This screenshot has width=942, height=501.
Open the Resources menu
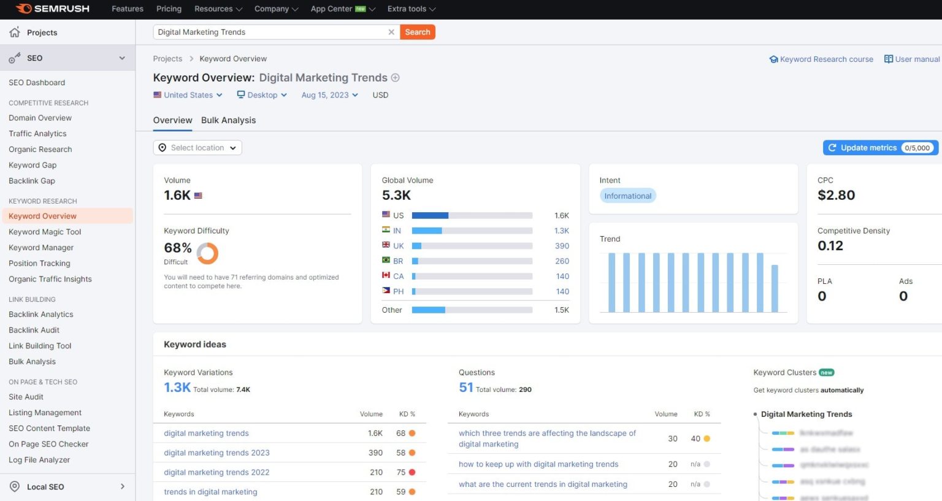pos(218,9)
